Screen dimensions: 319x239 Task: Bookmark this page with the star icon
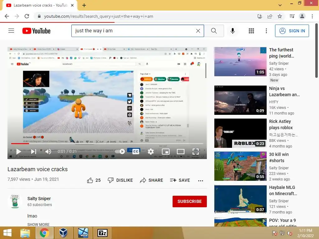point(280,16)
